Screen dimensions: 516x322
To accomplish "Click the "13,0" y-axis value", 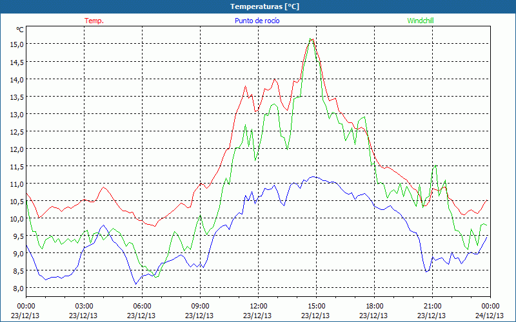I will click(x=17, y=114).
